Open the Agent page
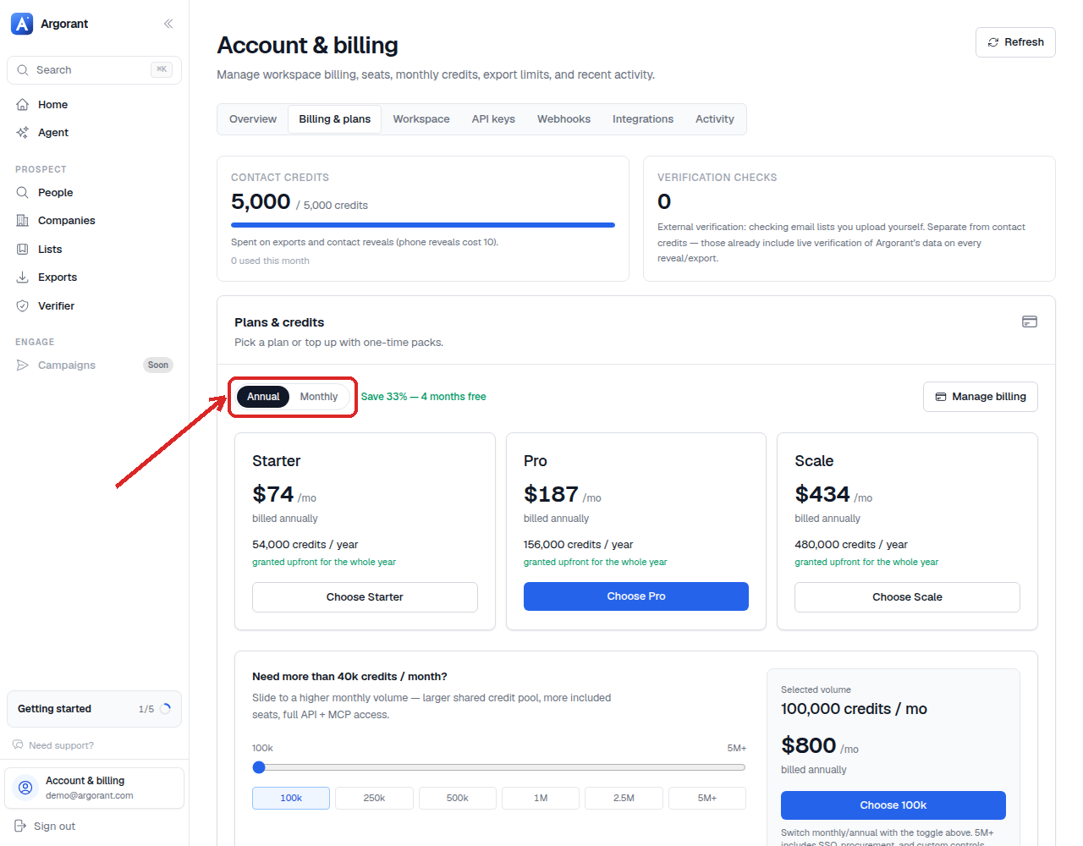 click(x=94, y=133)
